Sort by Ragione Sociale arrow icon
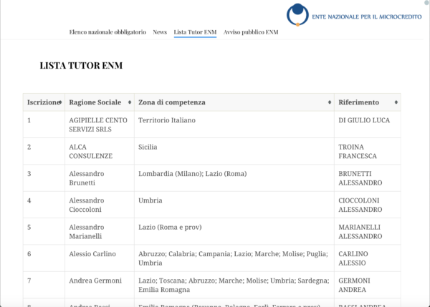The width and height of the screenshot is (430, 307). coord(130,102)
